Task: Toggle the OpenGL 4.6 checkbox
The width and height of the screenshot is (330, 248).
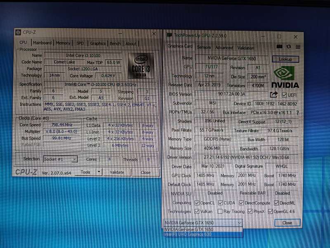Action: (271, 211)
